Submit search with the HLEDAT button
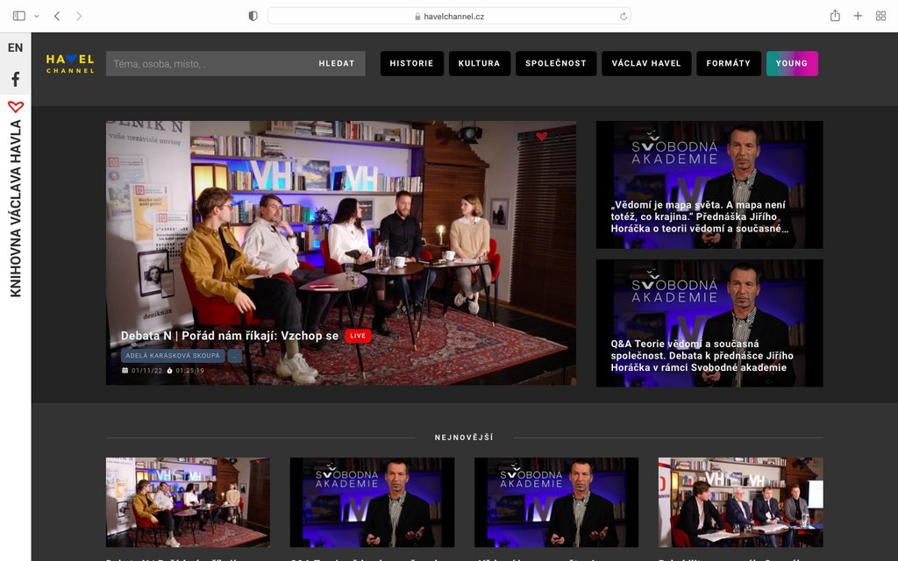Viewport: 898px width, 561px height. (337, 63)
